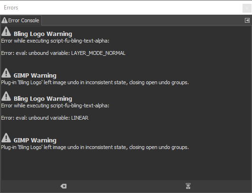This screenshot has width=252, height=193.
Task: Click the 'Error while executing' line above the LINEAR error
Action: (55, 105)
